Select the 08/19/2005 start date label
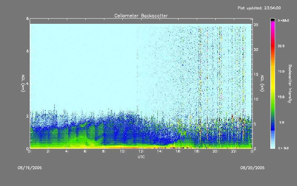The height and width of the screenshot is (186, 297). coord(30,168)
